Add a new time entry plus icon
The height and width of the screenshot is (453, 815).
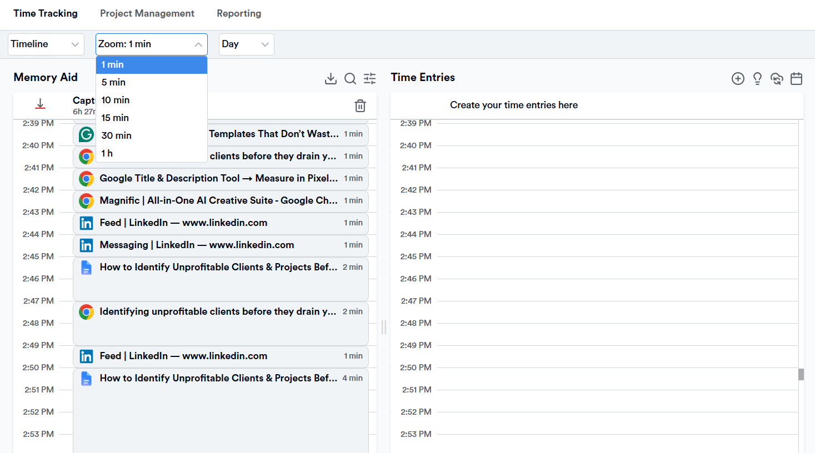click(738, 78)
